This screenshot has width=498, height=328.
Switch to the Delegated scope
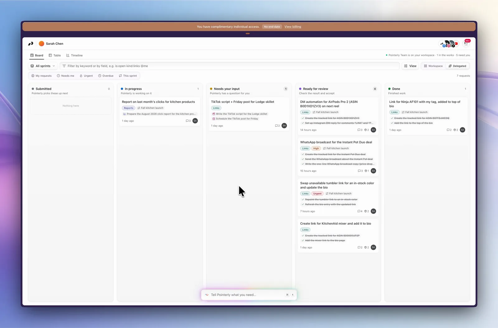pos(457,66)
